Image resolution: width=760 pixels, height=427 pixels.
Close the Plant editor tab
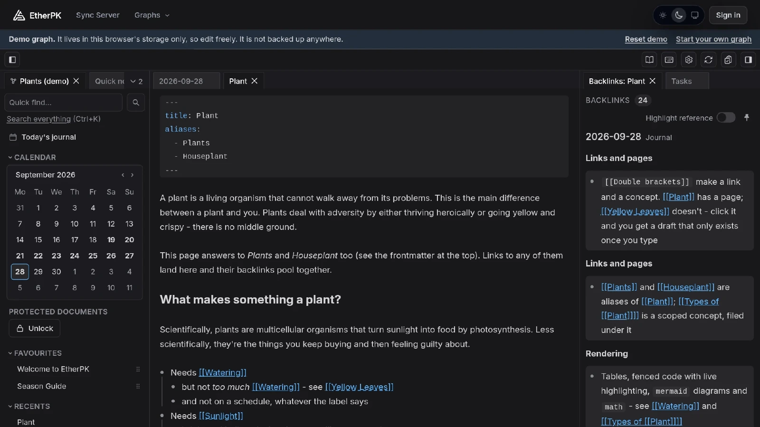pyautogui.click(x=255, y=81)
